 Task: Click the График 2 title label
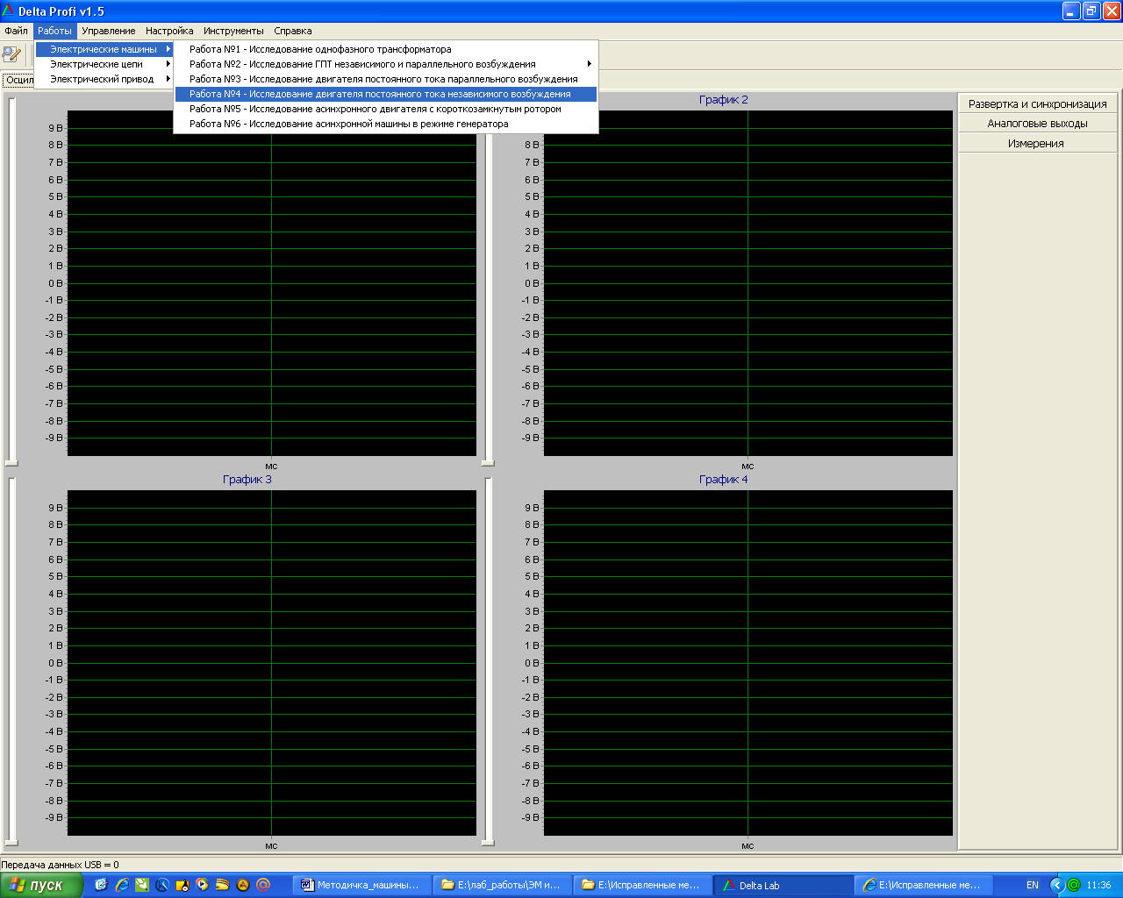[724, 100]
